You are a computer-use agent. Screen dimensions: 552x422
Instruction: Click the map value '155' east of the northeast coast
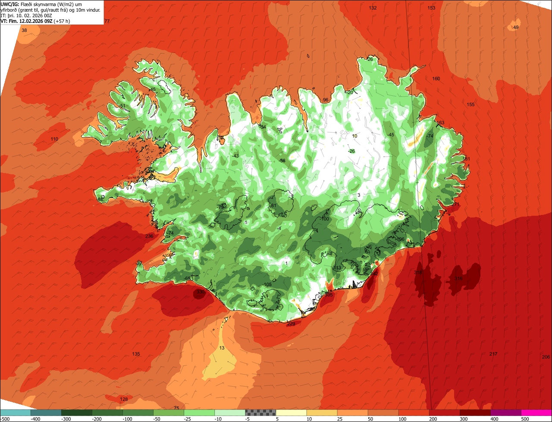470,104
